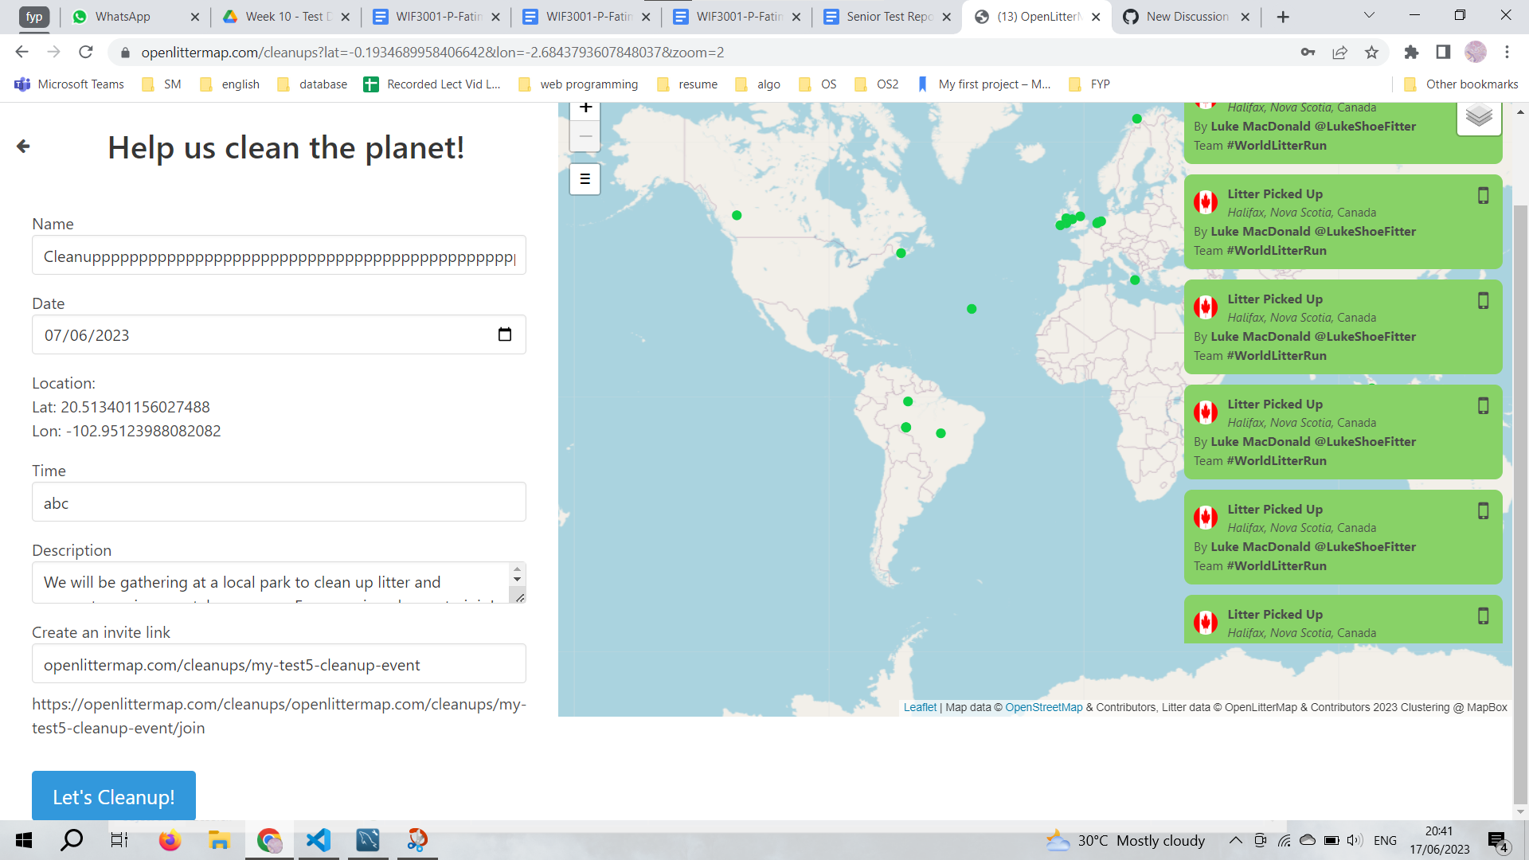Zoom in on the map
1529x860 pixels.
(585, 107)
